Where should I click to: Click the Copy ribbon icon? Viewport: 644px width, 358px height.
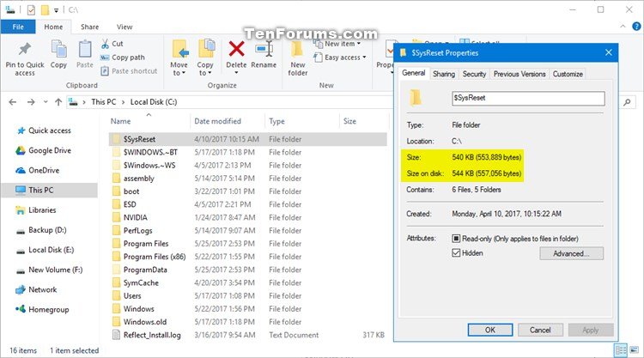coord(58,49)
